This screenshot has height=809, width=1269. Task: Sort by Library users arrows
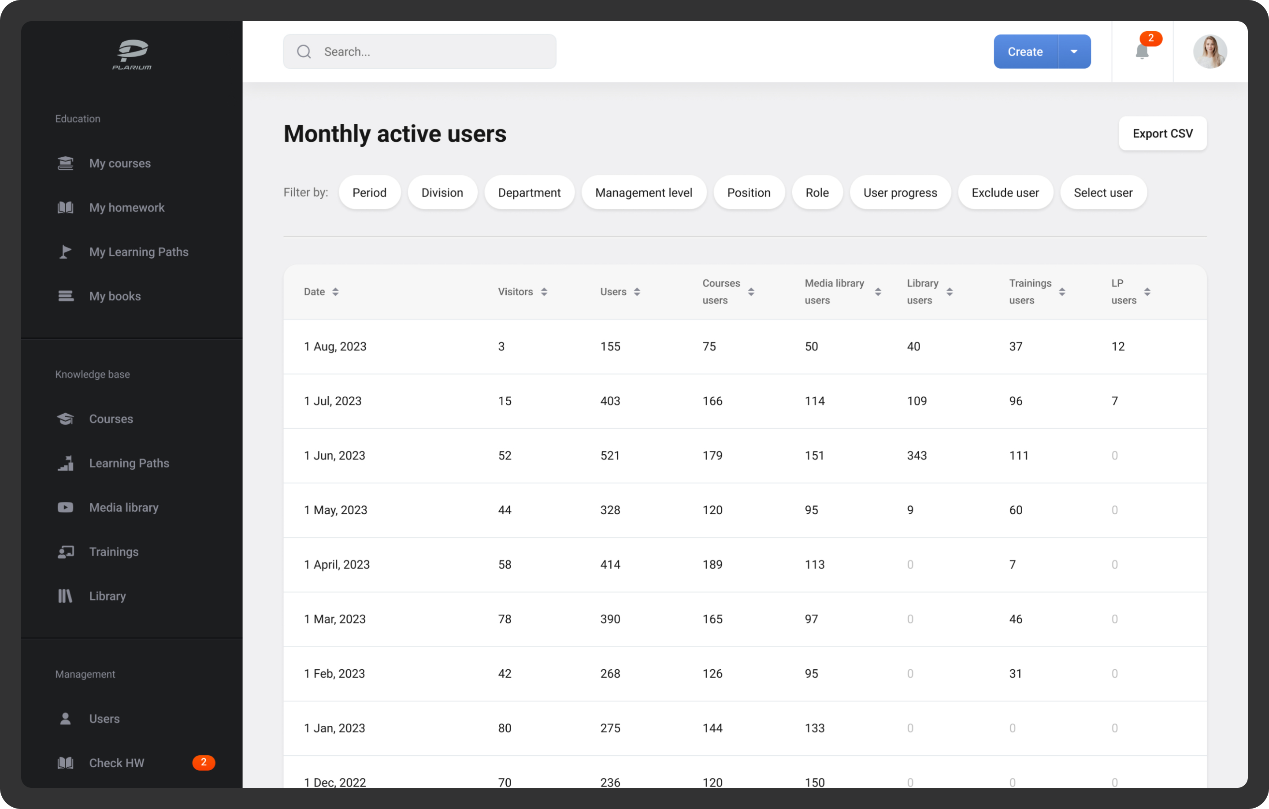pos(950,292)
